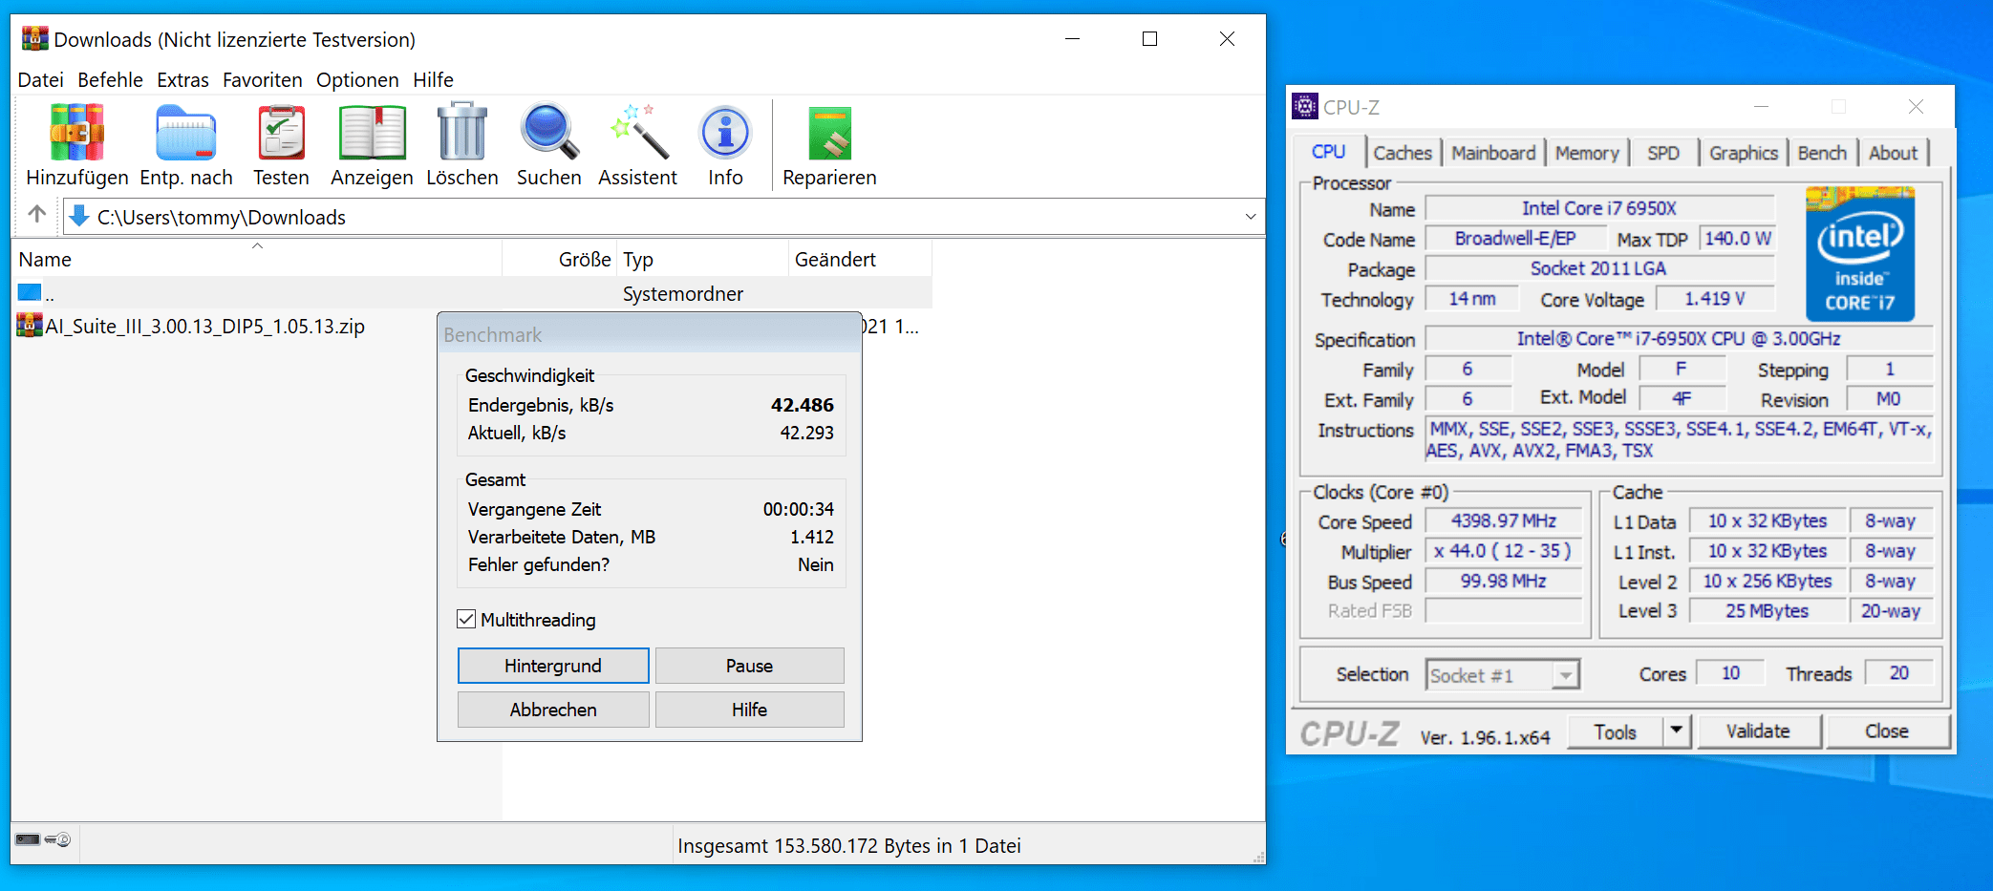Click the Hintergrund button

click(553, 666)
